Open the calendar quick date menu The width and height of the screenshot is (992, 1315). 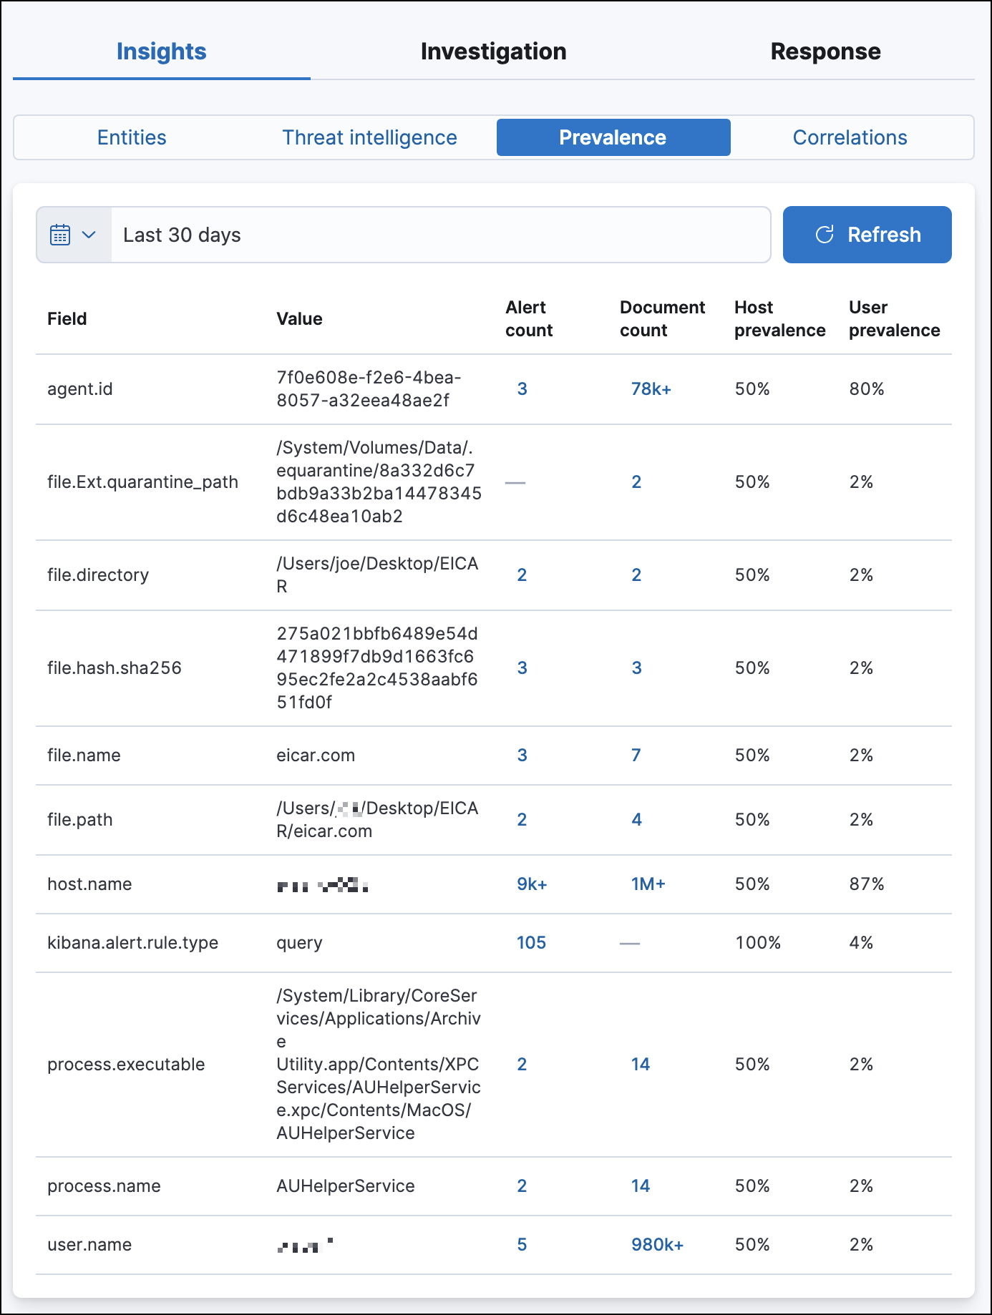[x=61, y=235]
